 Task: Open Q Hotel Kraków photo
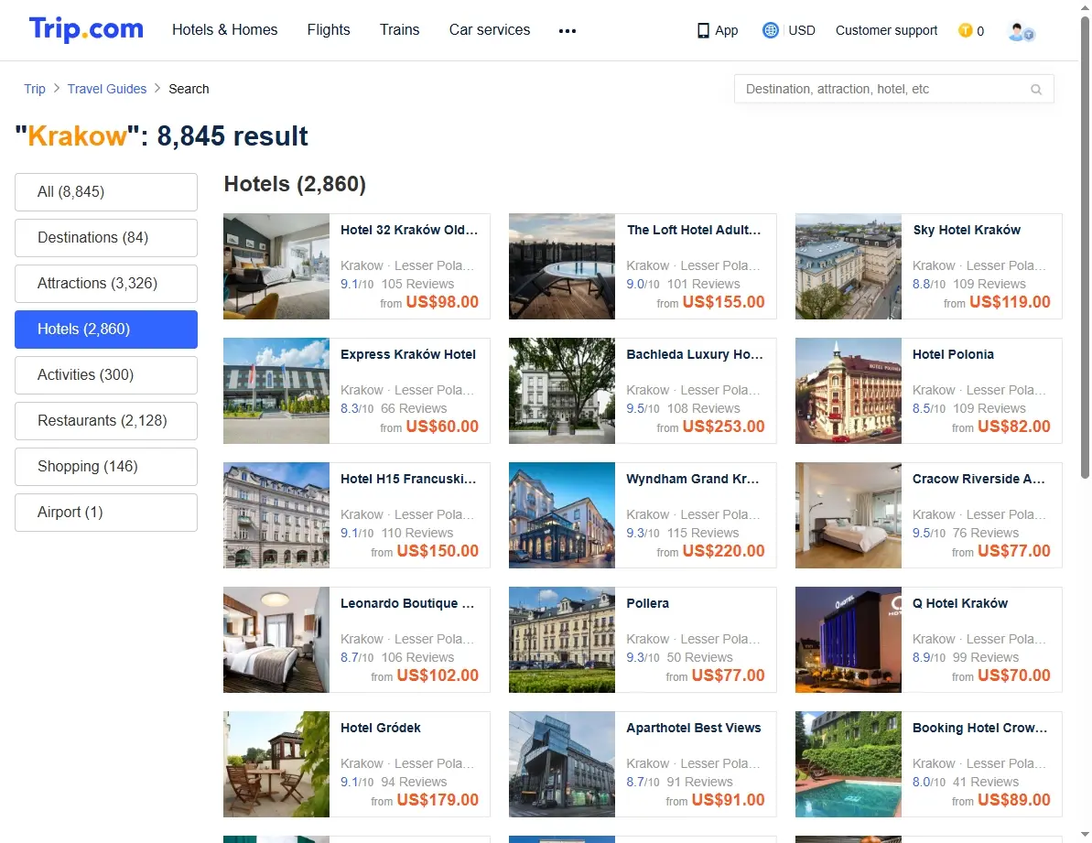(849, 641)
